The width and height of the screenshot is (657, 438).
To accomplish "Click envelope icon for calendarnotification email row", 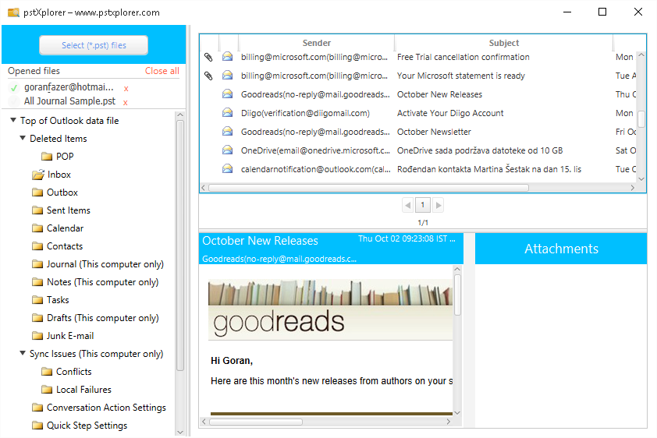I will tap(228, 169).
